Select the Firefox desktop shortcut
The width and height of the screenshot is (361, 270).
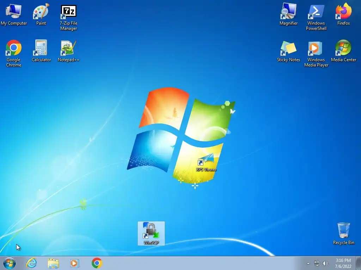(343, 14)
